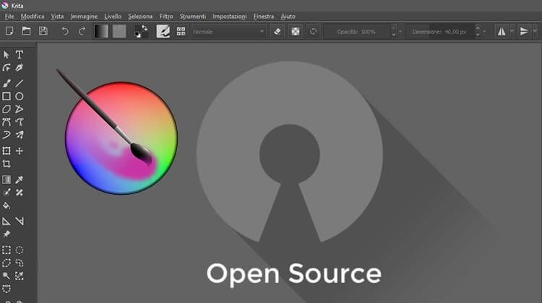Select the Move tool

pyautogui.click(x=20, y=151)
